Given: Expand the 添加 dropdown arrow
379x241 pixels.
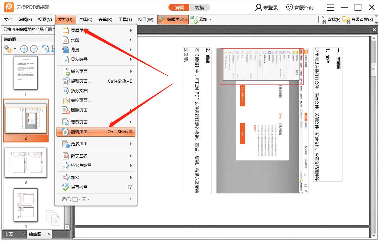Looking at the screenshot, I should 210,20.
